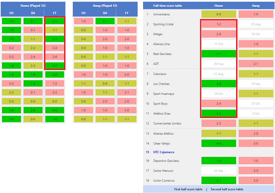Click the Real Garcilaso team name

(x=163, y=54)
